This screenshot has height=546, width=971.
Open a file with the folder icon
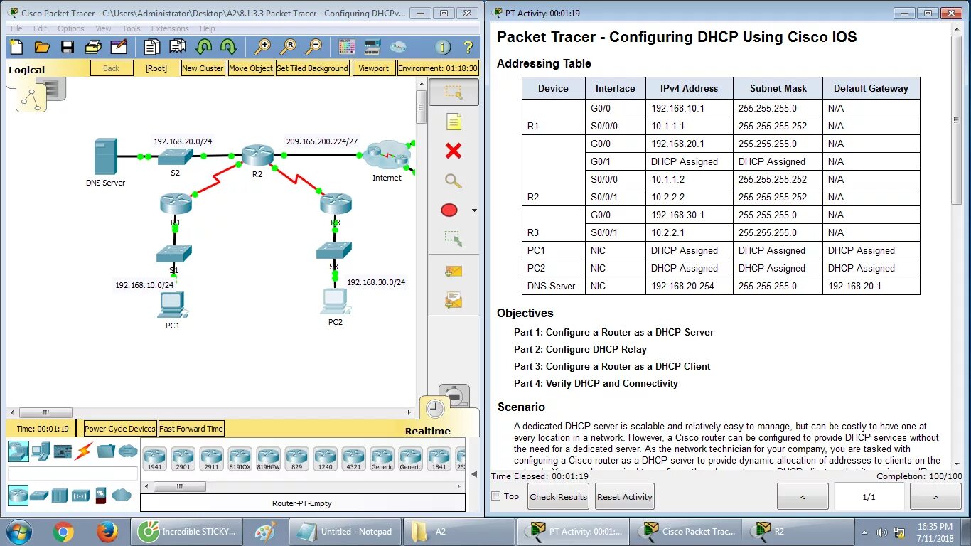pyautogui.click(x=42, y=47)
